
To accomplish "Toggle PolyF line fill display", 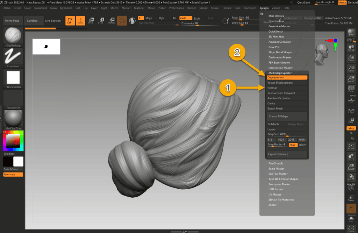I will pos(351,187).
